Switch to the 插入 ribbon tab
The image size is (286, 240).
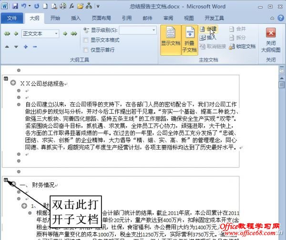[76, 18]
